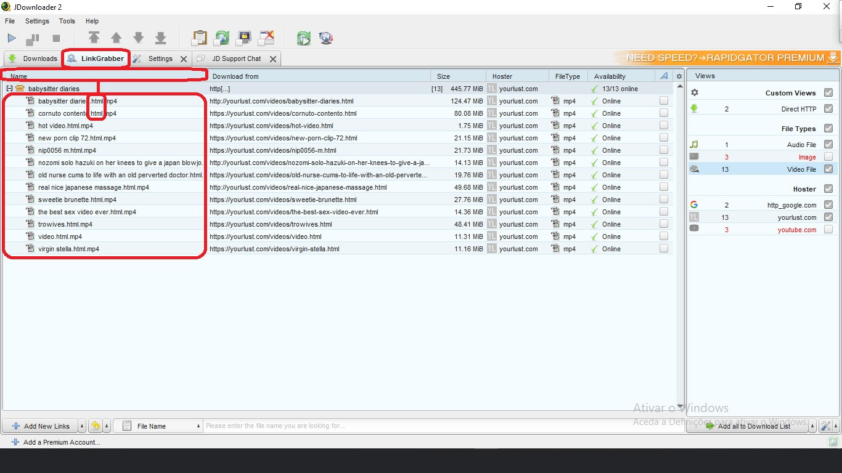Enable the youtube.com hoster checkbox
The width and height of the screenshot is (842, 473).
828,229
